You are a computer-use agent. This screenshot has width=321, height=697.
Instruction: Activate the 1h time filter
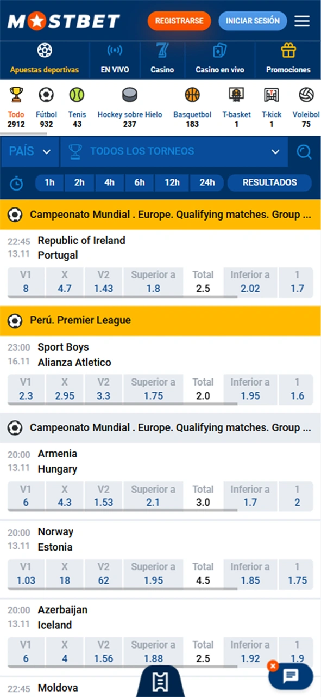point(49,182)
